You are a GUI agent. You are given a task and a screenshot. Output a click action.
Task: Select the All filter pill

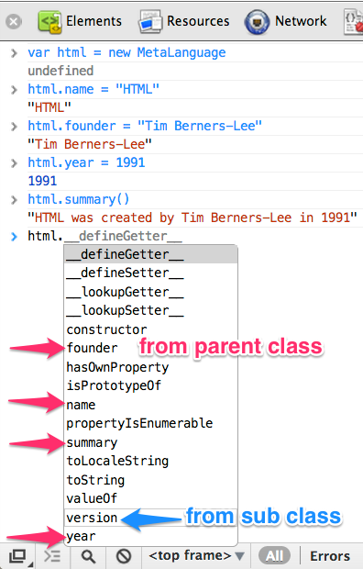274,555
